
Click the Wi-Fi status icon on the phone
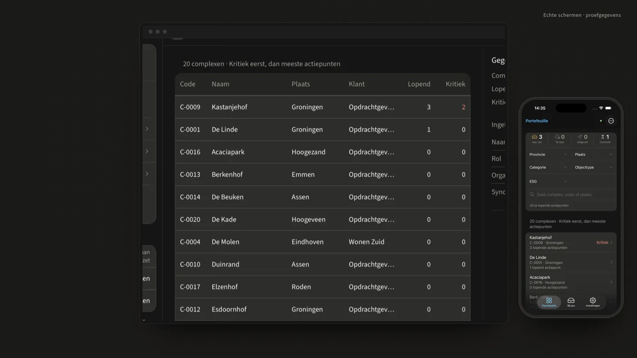tap(601, 108)
